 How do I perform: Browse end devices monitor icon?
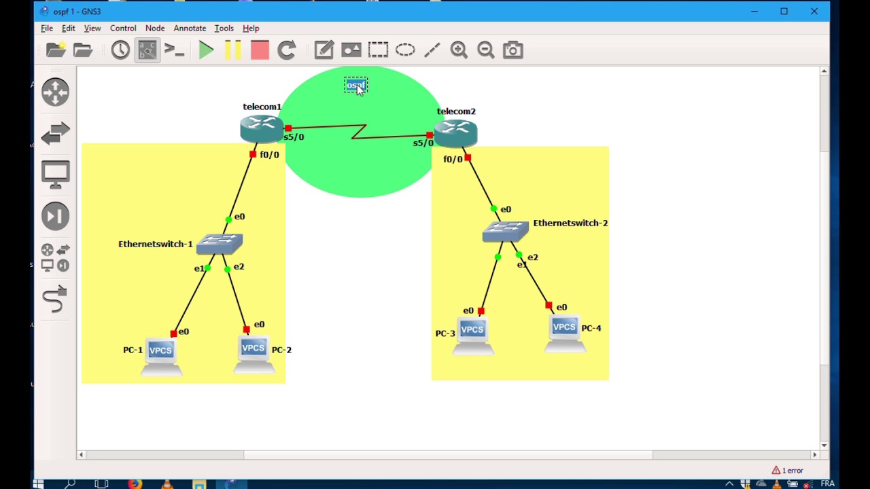click(x=55, y=175)
